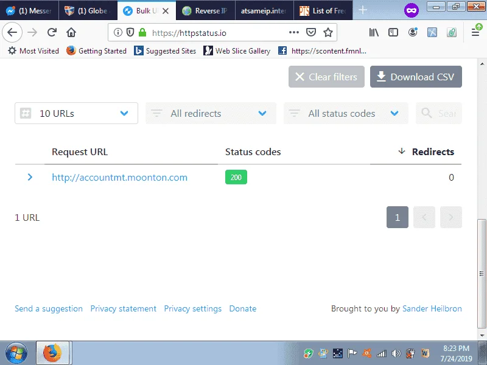Viewport: 487px width, 365px height.
Task: Click the page vertical scrollbar thumb
Action: (482, 273)
